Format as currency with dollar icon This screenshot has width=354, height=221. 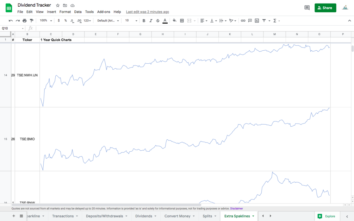[59, 20]
